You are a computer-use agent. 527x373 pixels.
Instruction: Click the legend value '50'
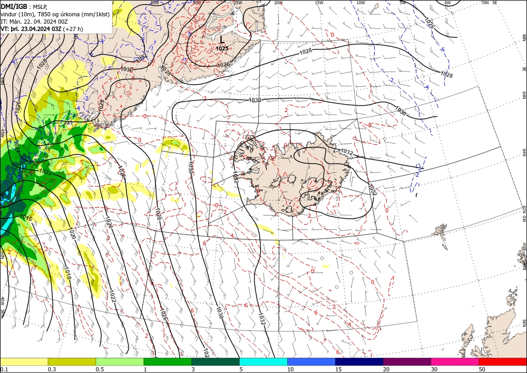(482, 369)
